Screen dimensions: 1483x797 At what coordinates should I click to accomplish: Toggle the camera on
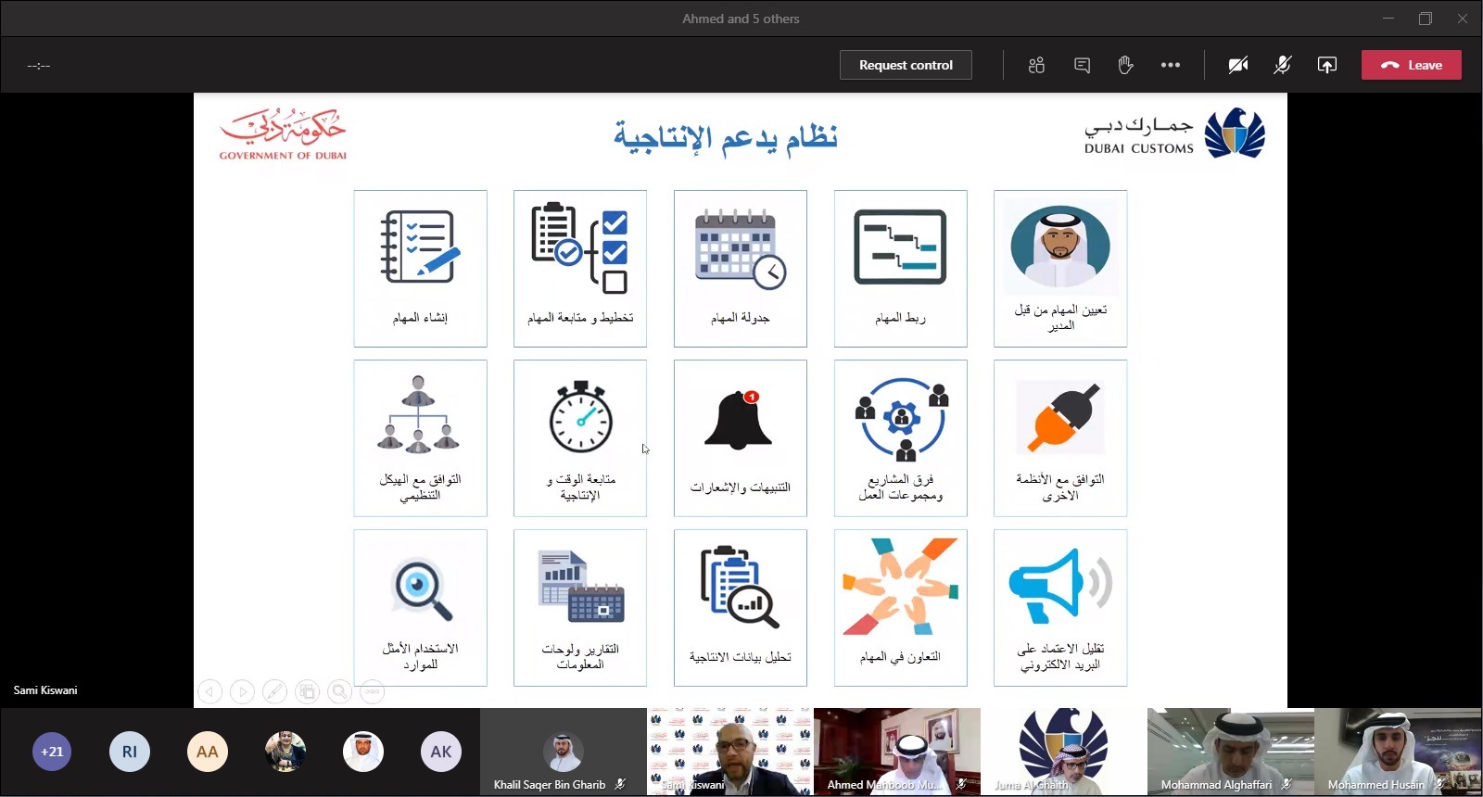(x=1238, y=65)
